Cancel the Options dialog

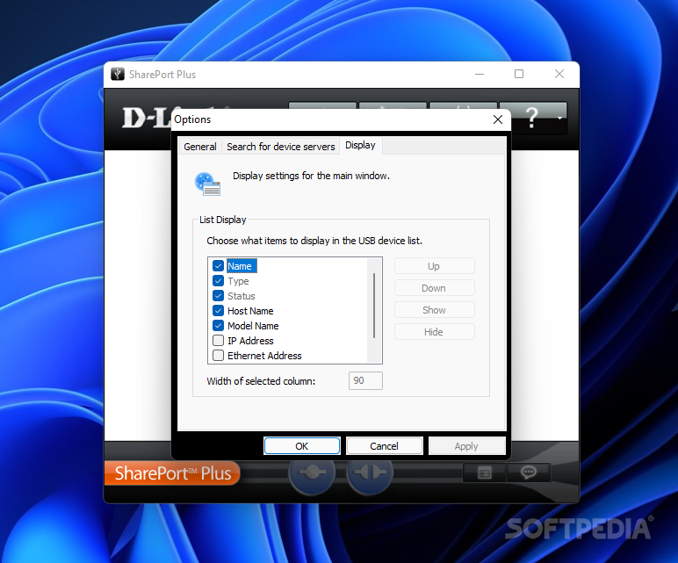point(384,446)
